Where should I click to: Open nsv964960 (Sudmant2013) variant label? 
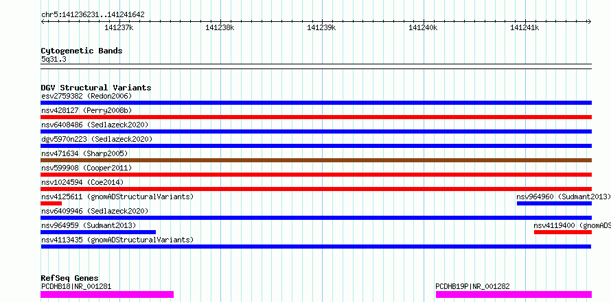point(564,197)
